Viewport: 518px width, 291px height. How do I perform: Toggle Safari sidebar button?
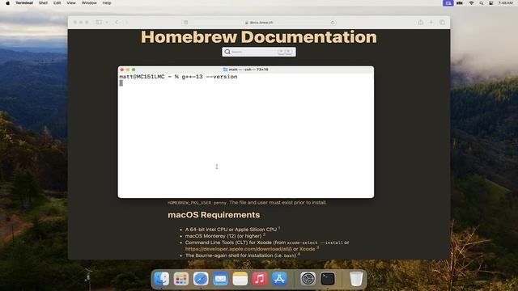(x=99, y=22)
